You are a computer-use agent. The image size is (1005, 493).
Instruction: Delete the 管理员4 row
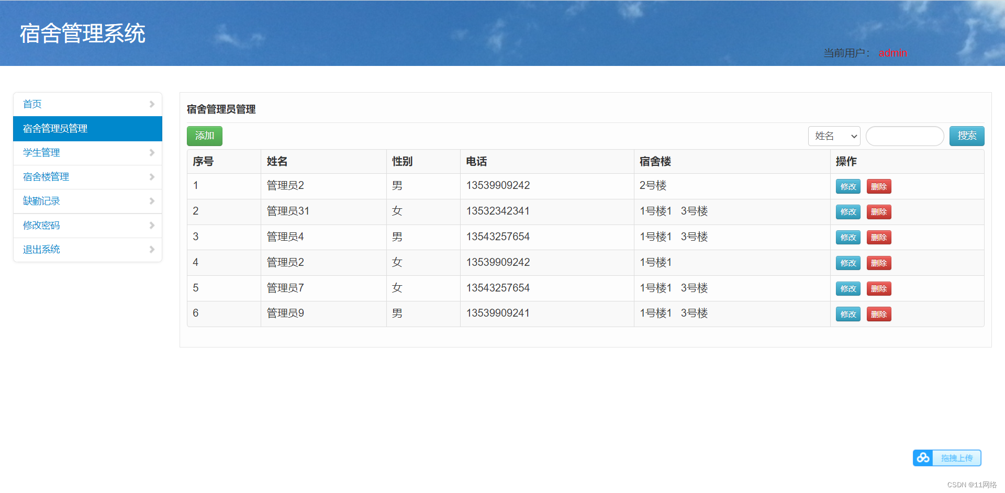point(879,238)
